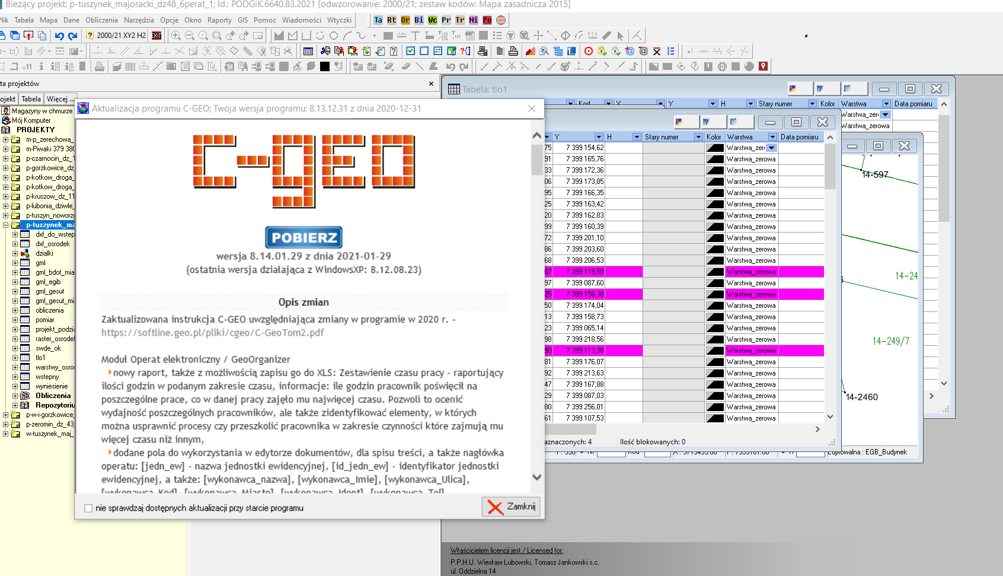Select the tlo1 table in project tree
The height and width of the screenshot is (576, 1003).
pyautogui.click(x=40, y=358)
